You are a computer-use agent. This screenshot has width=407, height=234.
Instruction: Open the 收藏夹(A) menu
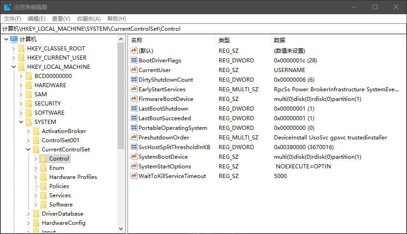pos(88,19)
